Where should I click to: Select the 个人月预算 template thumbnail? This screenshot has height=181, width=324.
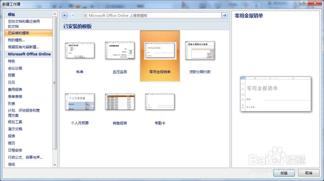coord(80,102)
